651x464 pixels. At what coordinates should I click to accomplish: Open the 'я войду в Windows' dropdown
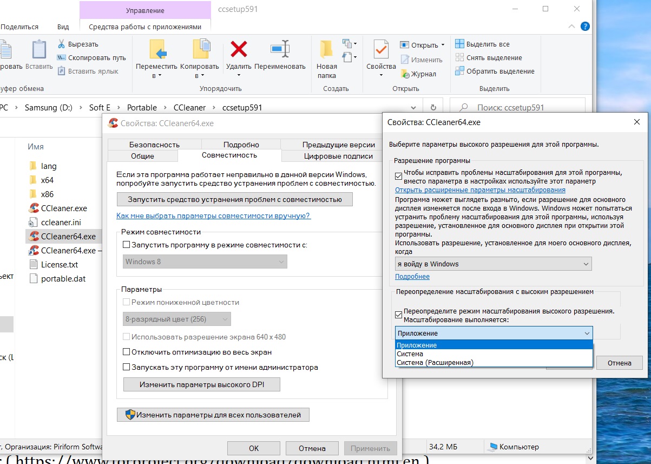[494, 264]
